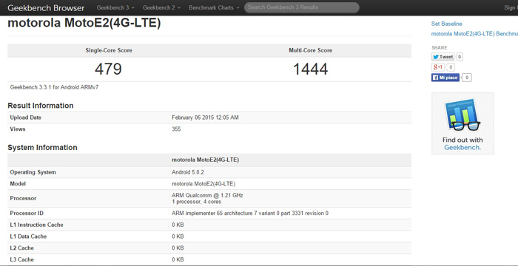The width and height of the screenshot is (518, 266).
Task: Focus the Search Geekbench 3 Results field
Action: point(302,7)
